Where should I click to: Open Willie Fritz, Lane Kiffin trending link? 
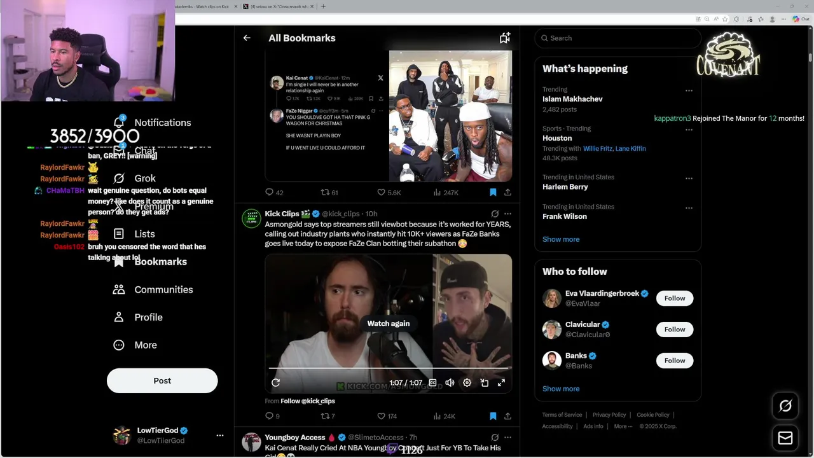point(614,148)
